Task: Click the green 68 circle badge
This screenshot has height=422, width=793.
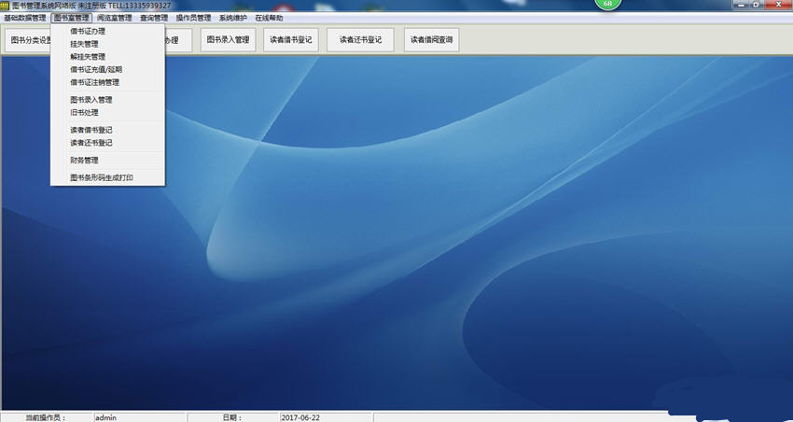Action: point(607,3)
